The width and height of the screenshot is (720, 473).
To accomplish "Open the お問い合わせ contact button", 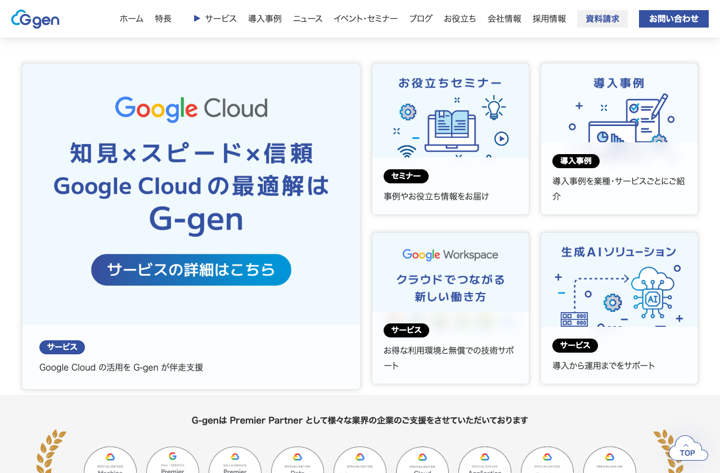I will click(x=673, y=19).
